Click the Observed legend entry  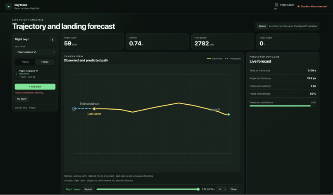[x=214, y=59]
